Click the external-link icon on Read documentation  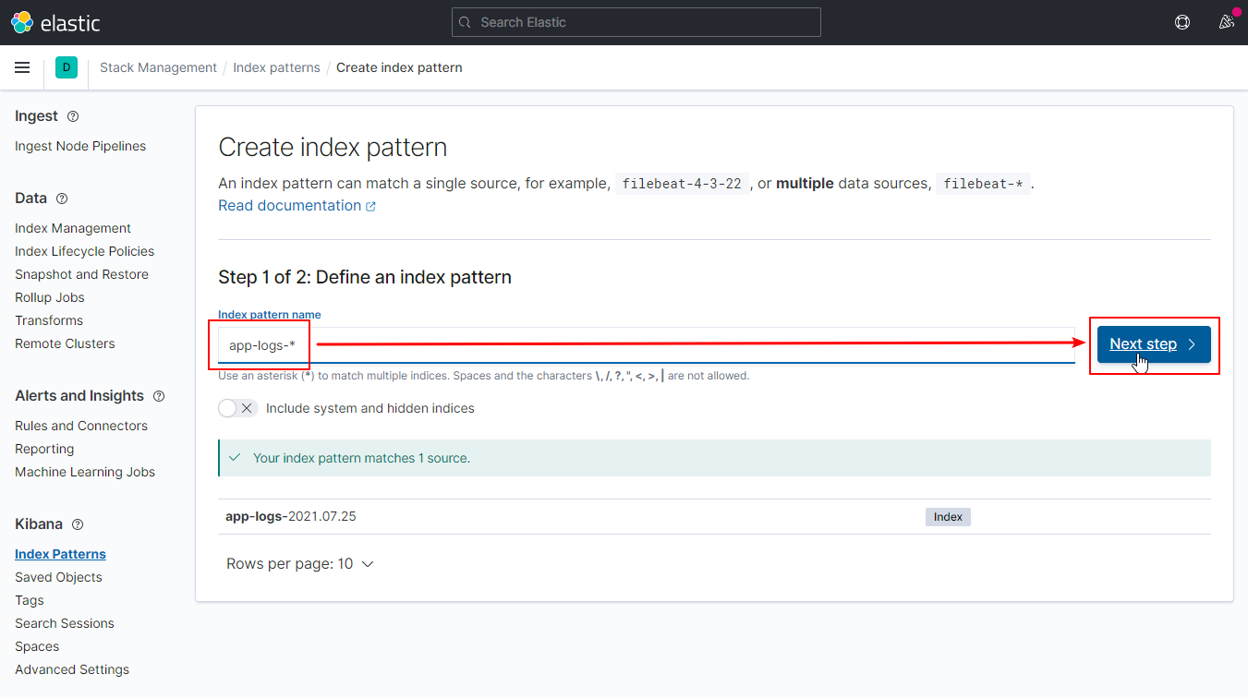coord(371,205)
